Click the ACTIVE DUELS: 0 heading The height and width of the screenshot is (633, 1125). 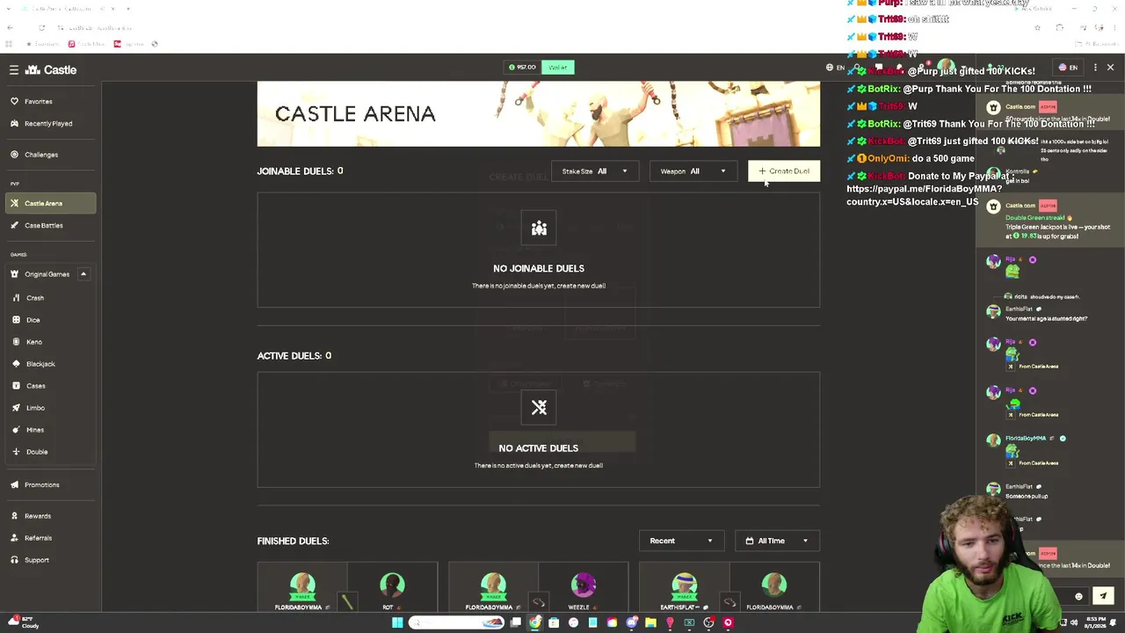(294, 356)
